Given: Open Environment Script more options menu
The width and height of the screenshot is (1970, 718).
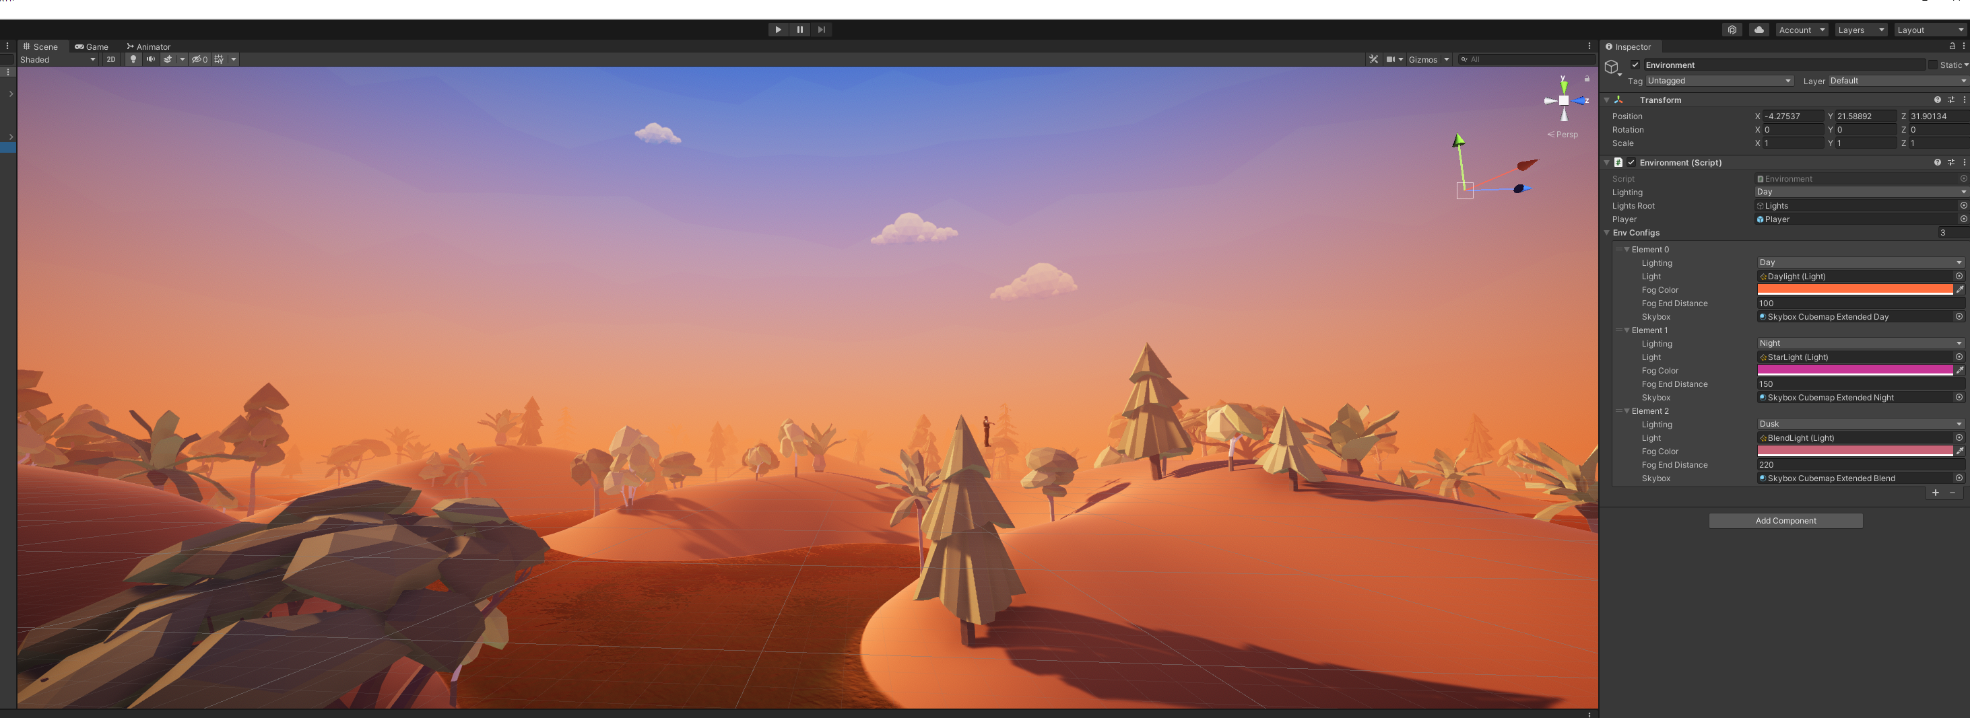Looking at the screenshot, I should click(x=1964, y=163).
